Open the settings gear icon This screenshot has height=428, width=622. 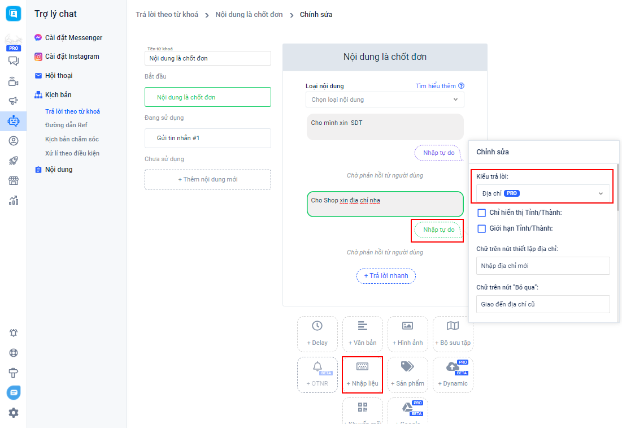click(14, 413)
